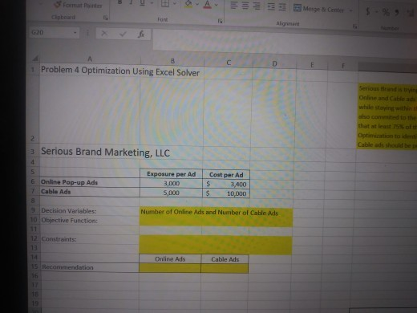Viewport: 417px width, 313px height.
Task: Cancel formula bar entry X
Action: coord(104,34)
